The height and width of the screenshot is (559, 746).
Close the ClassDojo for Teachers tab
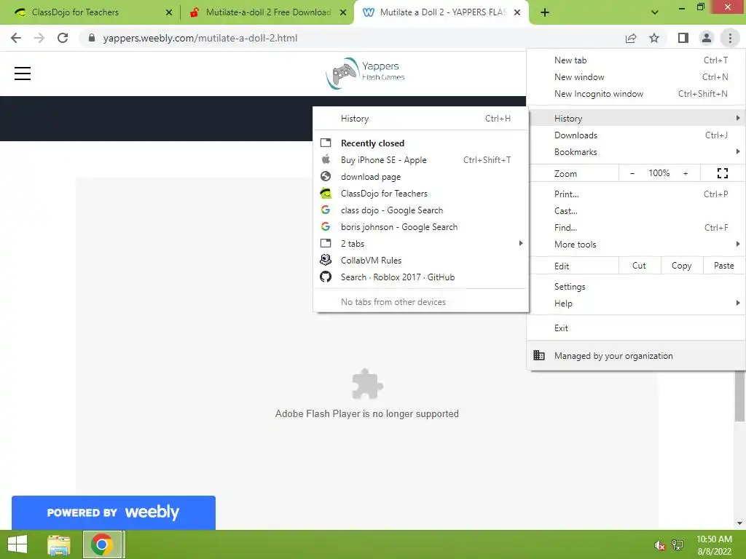(x=169, y=12)
